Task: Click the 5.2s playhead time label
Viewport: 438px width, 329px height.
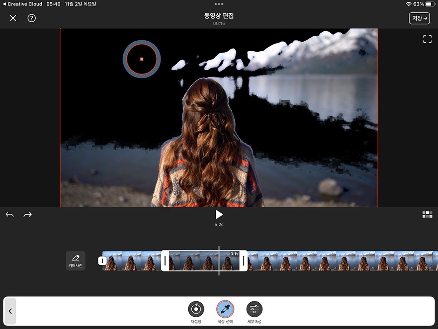Action: click(219, 225)
